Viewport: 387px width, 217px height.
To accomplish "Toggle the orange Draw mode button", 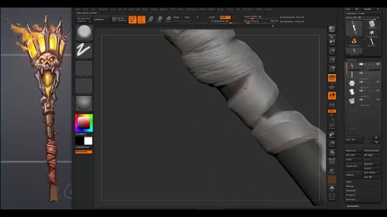I will (x=141, y=19).
